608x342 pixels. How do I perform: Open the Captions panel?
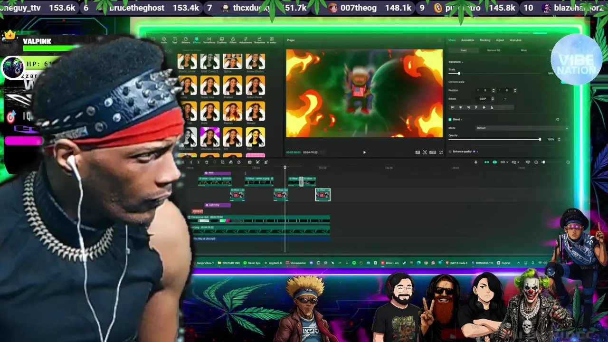[x=222, y=39]
